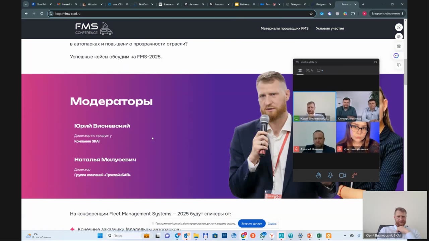Image resolution: width=429 pixels, height=241 pixels.
Task: Open the tab search dropdown arrow
Action: coord(26,4)
